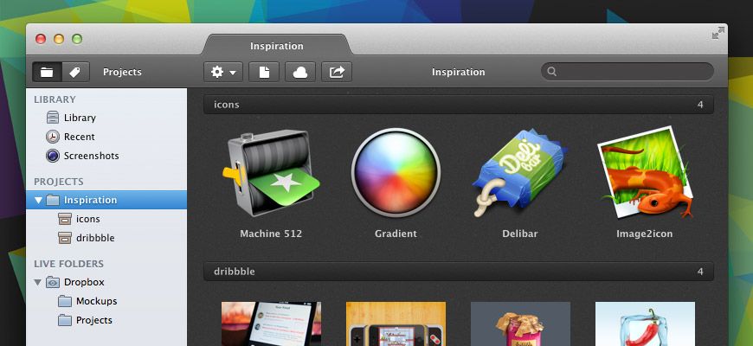Click the magnifier icon in search
Image resolution: width=753 pixels, height=346 pixels.
tap(552, 72)
